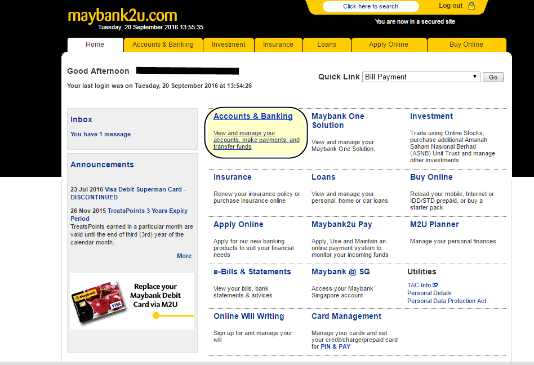Open Accounts & Banking heading link in main panel

(x=253, y=116)
